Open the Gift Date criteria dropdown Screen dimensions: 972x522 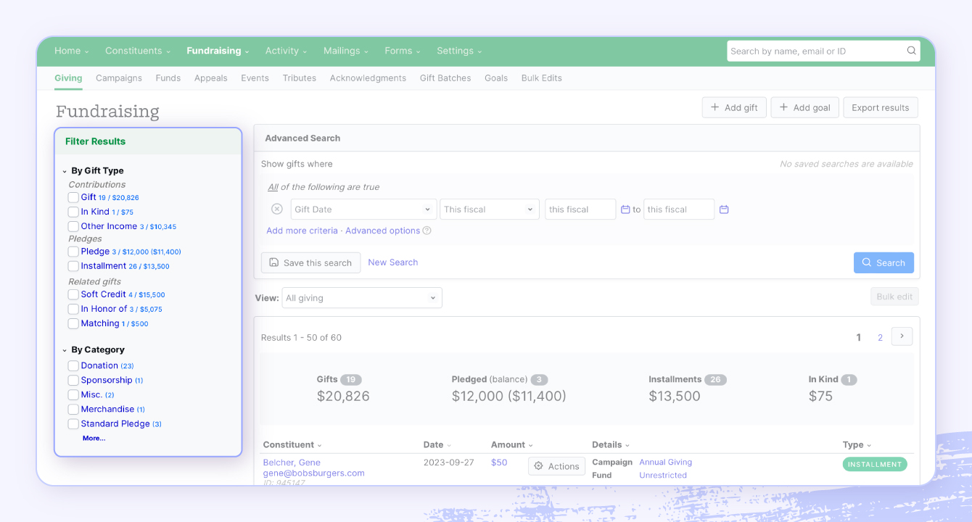point(363,210)
